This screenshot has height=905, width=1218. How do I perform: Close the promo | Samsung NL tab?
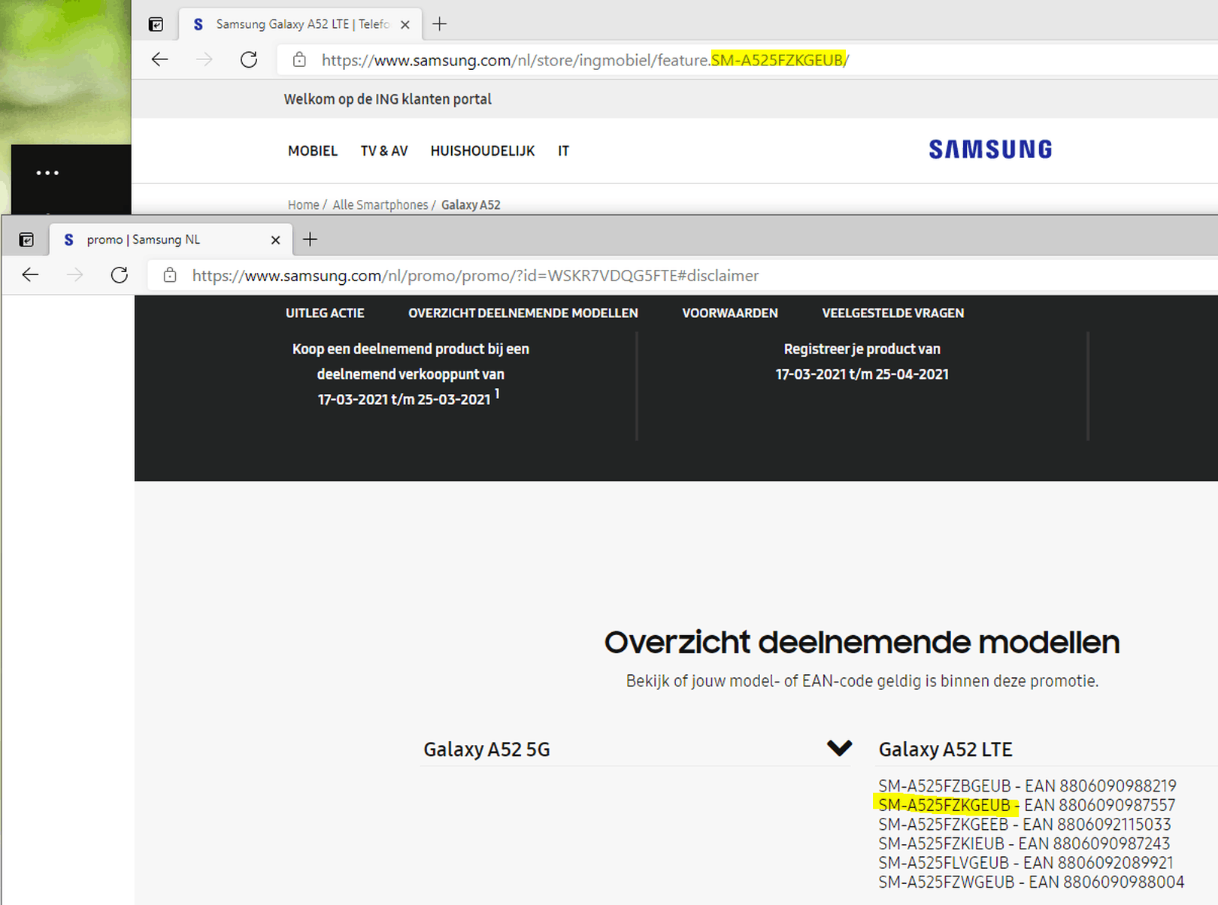click(276, 240)
